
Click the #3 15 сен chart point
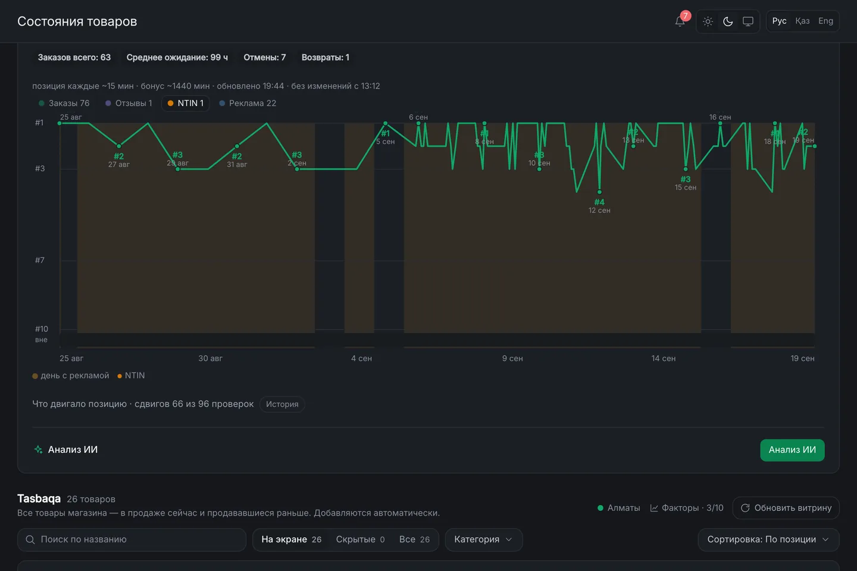click(x=686, y=169)
